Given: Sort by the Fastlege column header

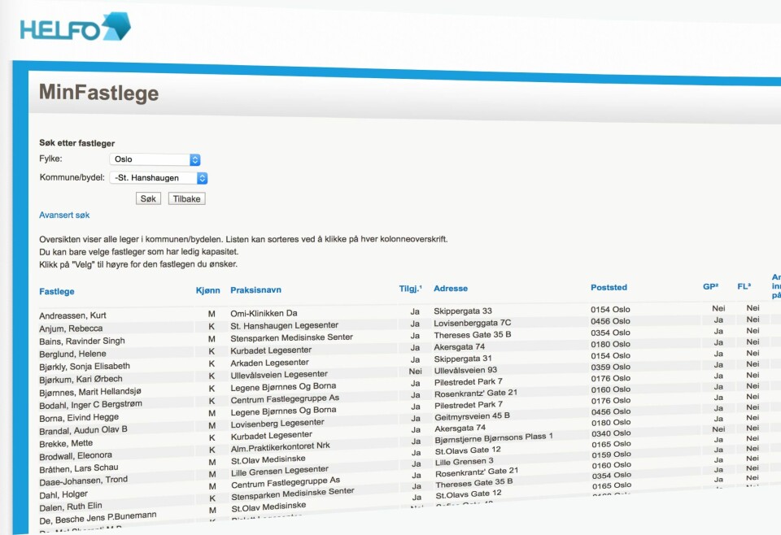Looking at the screenshot, I should [57, 292].
